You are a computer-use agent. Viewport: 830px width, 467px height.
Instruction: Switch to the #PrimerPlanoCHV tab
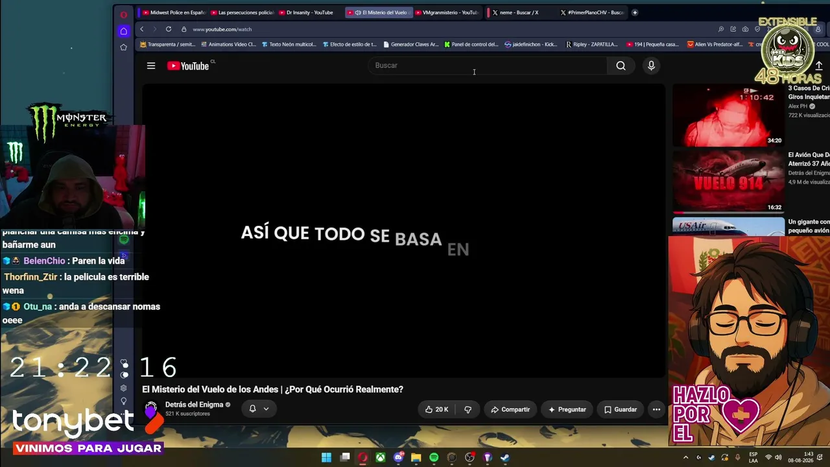pos(592,12)
